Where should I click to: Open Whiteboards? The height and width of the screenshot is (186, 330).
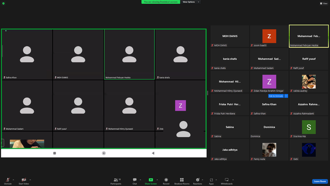227,181
